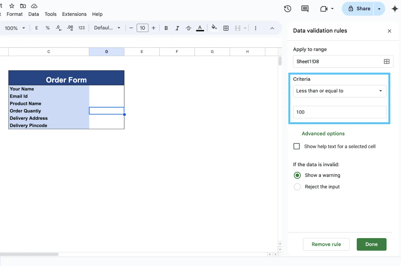Choose Reject the input option
This screenshot has width=401, height=266.
click(297, 186)
